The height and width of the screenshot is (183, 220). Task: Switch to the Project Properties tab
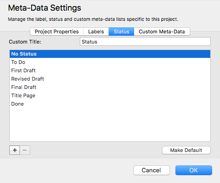point(57,32)
